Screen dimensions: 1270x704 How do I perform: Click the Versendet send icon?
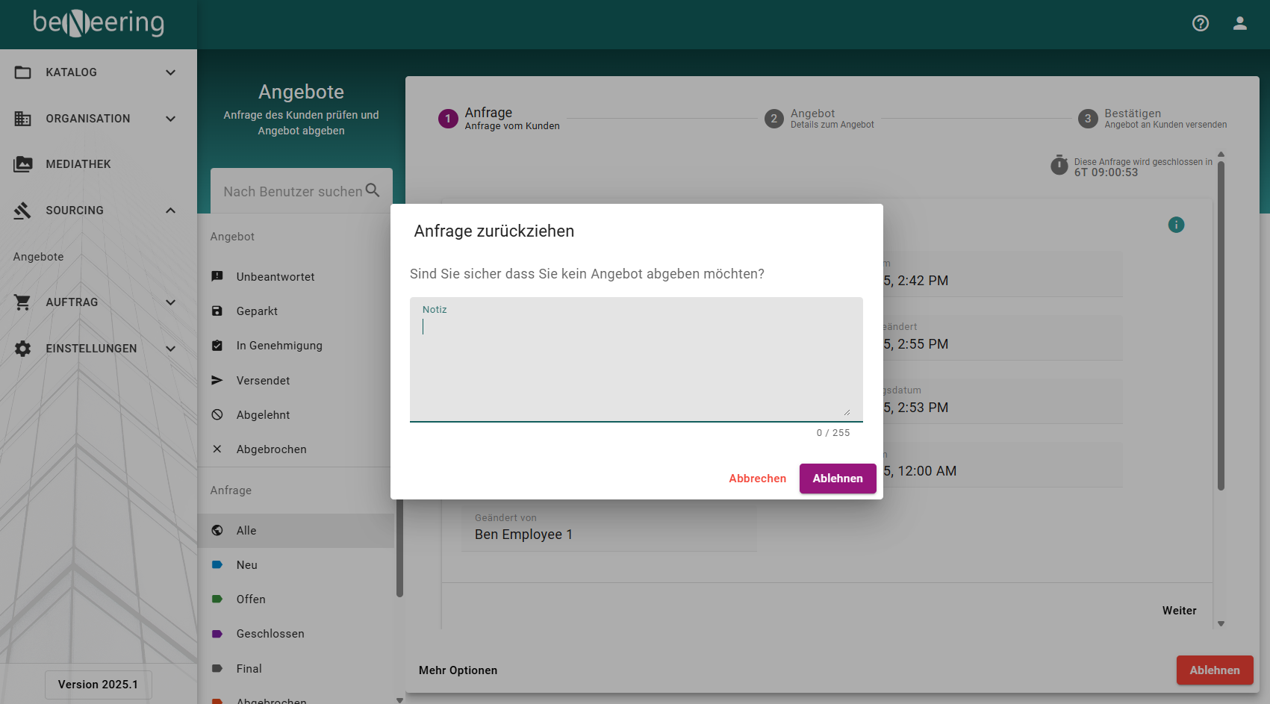point(217,380)
